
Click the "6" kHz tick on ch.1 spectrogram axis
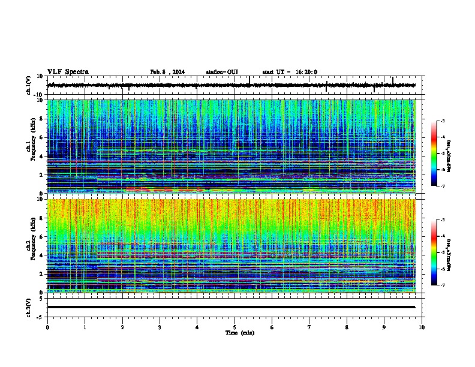(x=42, y=137)
